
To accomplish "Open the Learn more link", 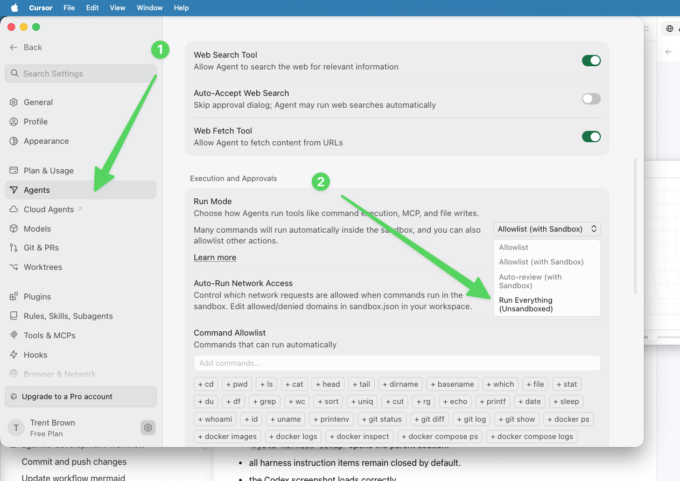I will [x=215, y=257].
